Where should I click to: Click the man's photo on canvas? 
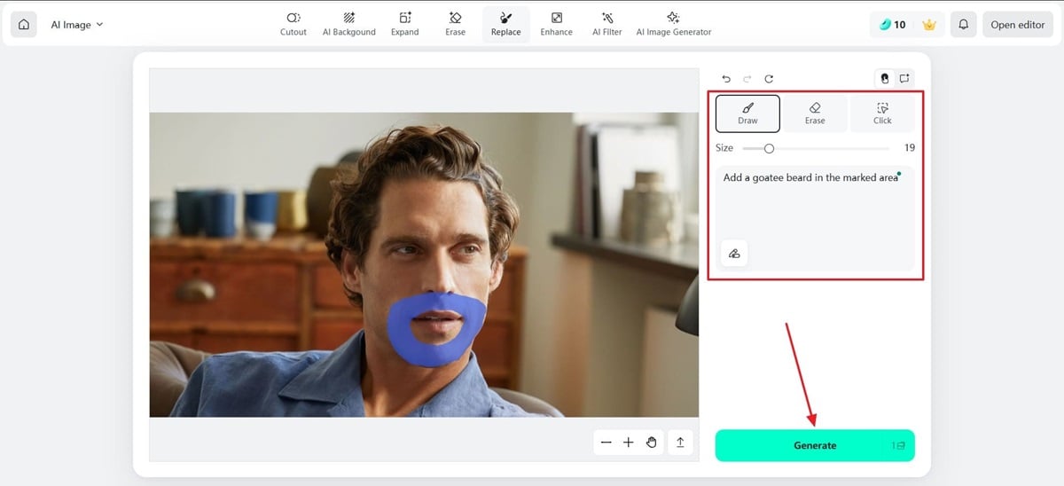(x=424, y=264)
